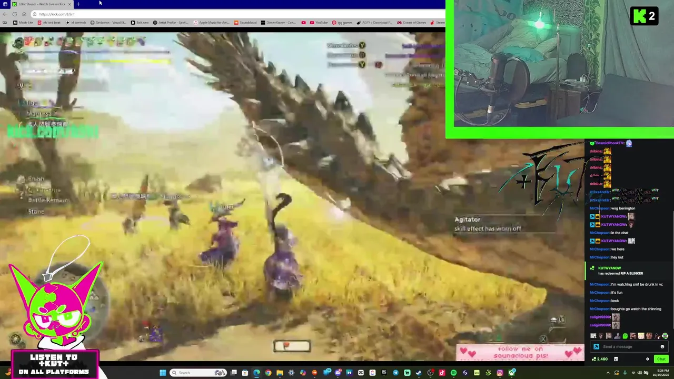The width and height of the screenshot is (674, 379).
Task: Open Spotify from the taskbar
Action: click(453, 373)
